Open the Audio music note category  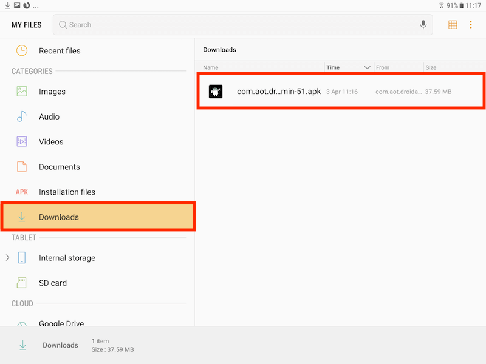click(21, 116)
